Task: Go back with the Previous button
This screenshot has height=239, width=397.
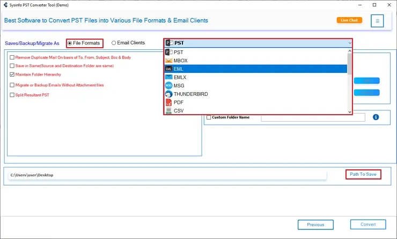Action: [315, 225]
